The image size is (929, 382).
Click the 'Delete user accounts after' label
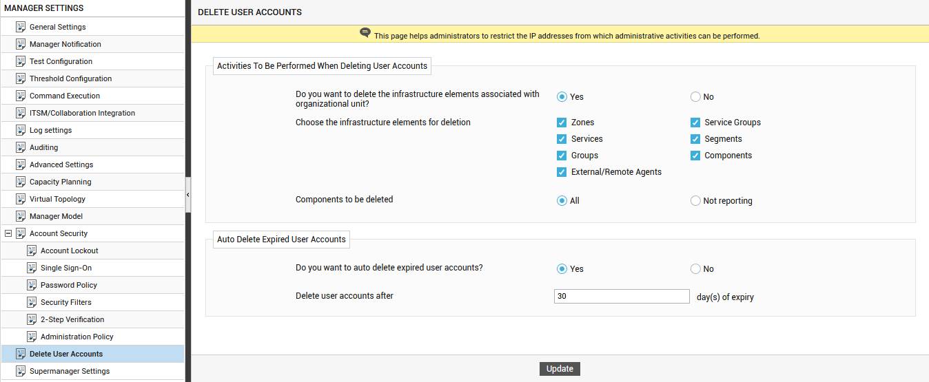click(x=345, y=296)
